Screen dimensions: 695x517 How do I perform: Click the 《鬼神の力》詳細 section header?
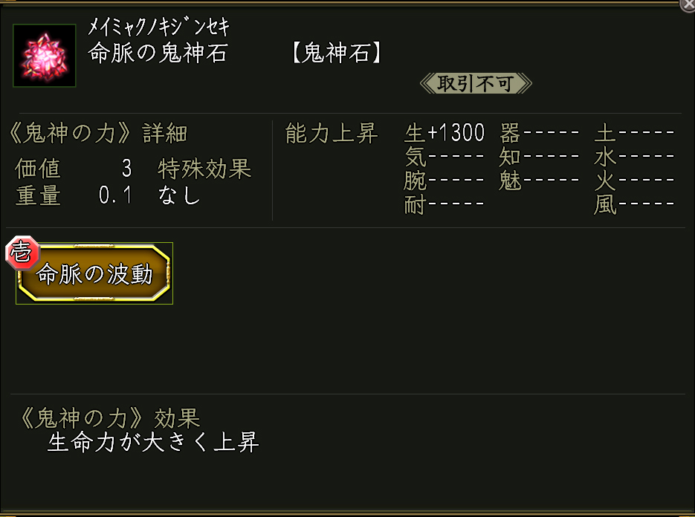pyautogui.click(x=97, y=134)
